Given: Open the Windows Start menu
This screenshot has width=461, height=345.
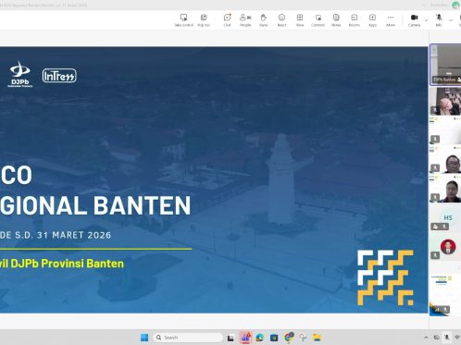Looking at the screenshot, I should pos(144,338).
